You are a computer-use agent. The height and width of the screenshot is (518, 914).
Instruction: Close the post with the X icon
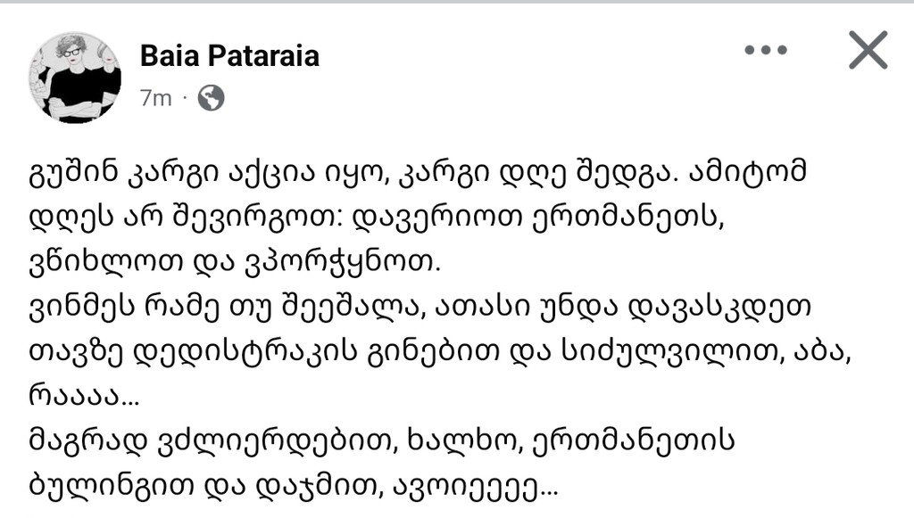pos(868,50)
